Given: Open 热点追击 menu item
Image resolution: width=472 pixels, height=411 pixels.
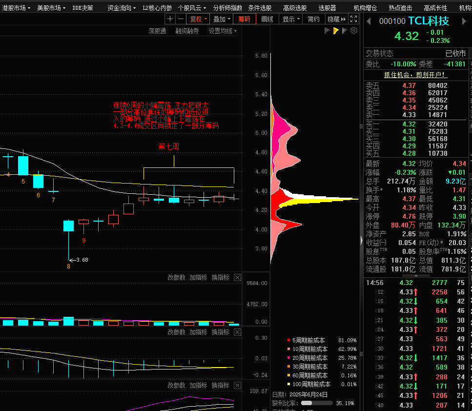Looking at the screenshot, I should tap(400, 8).
